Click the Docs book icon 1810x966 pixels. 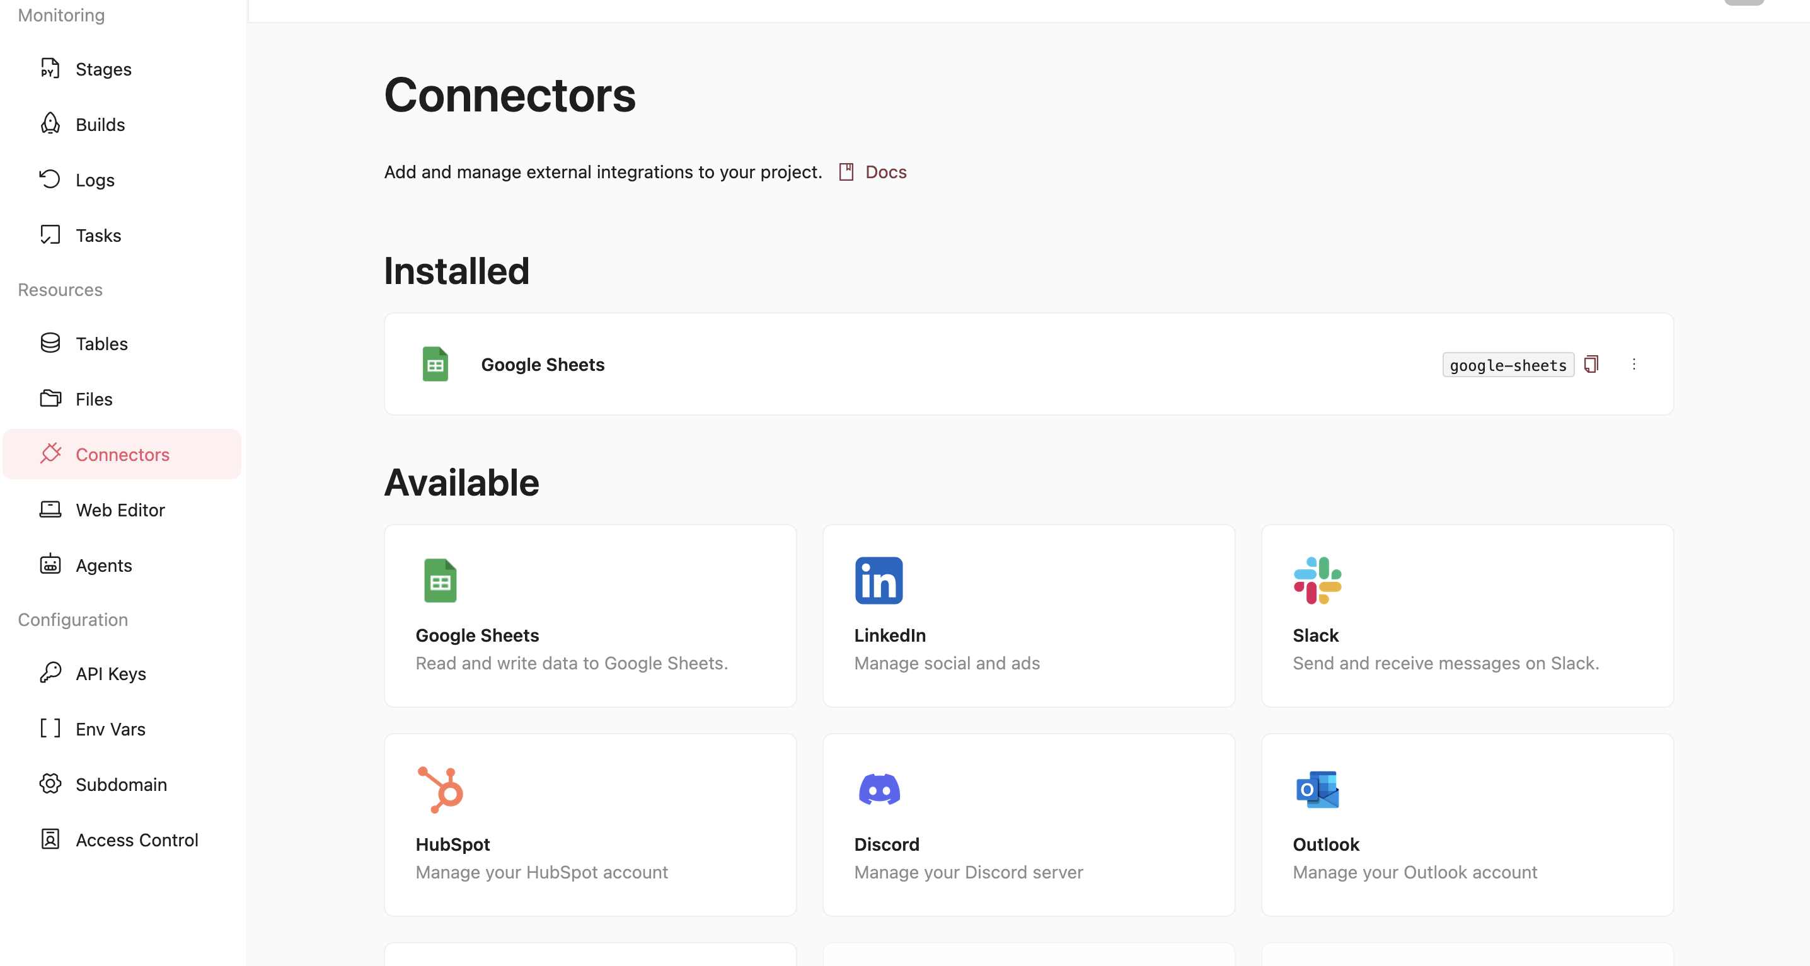pos(846,172)
